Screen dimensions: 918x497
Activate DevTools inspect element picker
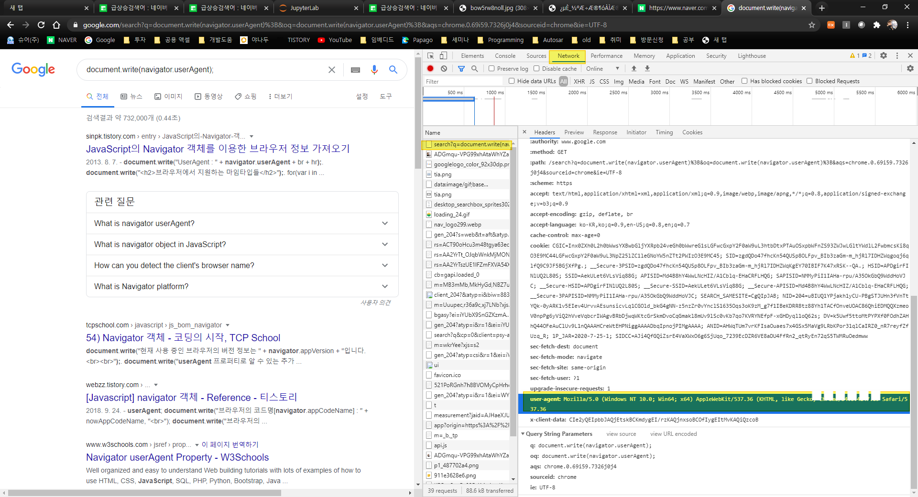pos(430,56)
